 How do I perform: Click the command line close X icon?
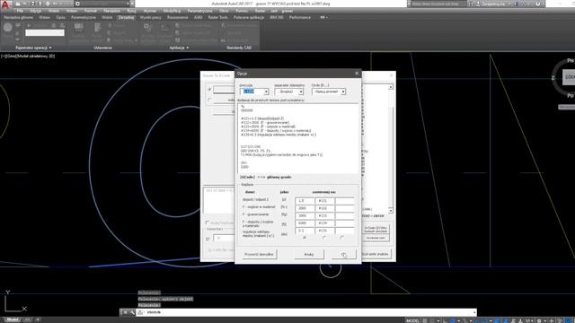tap(125, 312)
